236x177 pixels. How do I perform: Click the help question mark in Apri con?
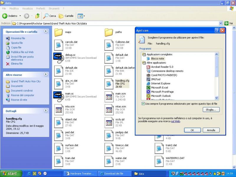pyautogui.click(x=217, y=31)
